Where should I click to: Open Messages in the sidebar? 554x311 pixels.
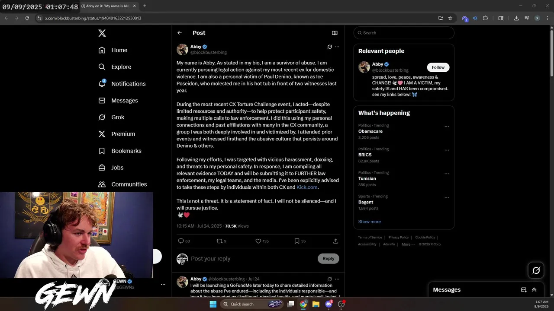click(x=118, y=101)
